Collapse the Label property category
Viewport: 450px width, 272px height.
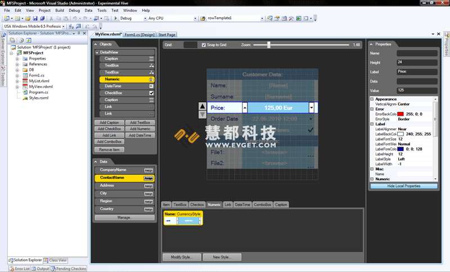click(372, 124)
